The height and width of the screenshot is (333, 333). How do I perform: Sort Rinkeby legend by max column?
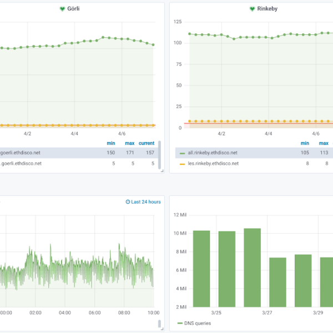pyautogui.click(x=324, y=143)
